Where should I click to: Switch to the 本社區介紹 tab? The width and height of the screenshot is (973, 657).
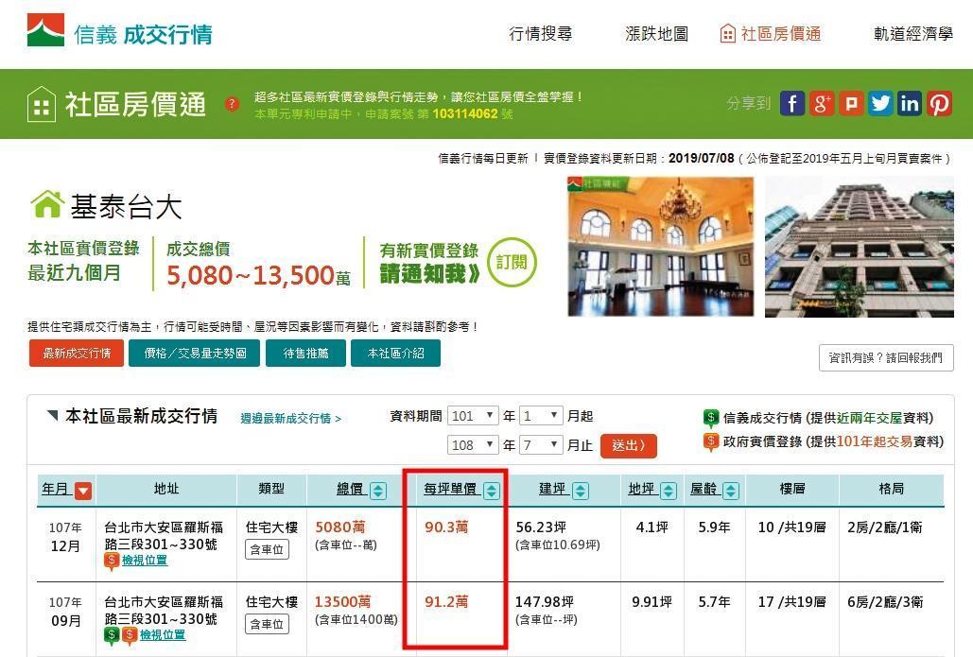click(x=396, y=353)
